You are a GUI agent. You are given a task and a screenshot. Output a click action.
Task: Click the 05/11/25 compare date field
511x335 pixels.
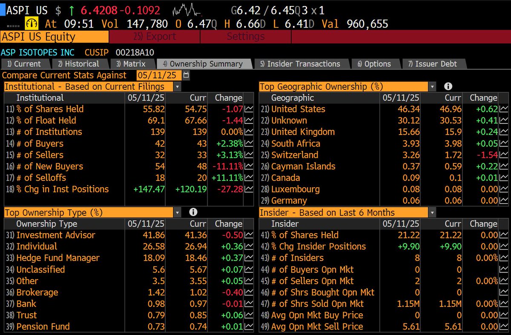click(159, 75)
